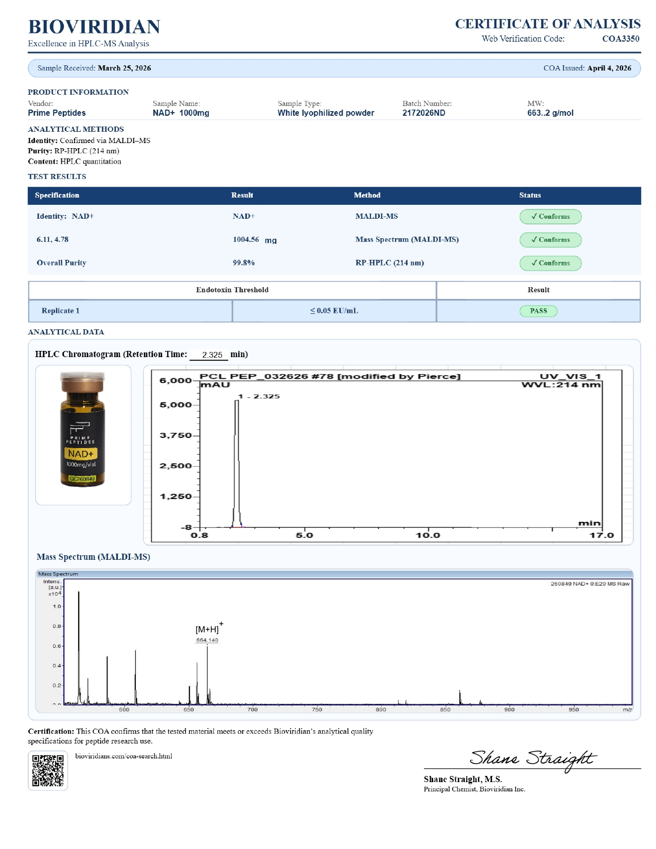The height and width of the screenshot is (849, 656).
Task: Click the QR code image
Action: point(48,770)
